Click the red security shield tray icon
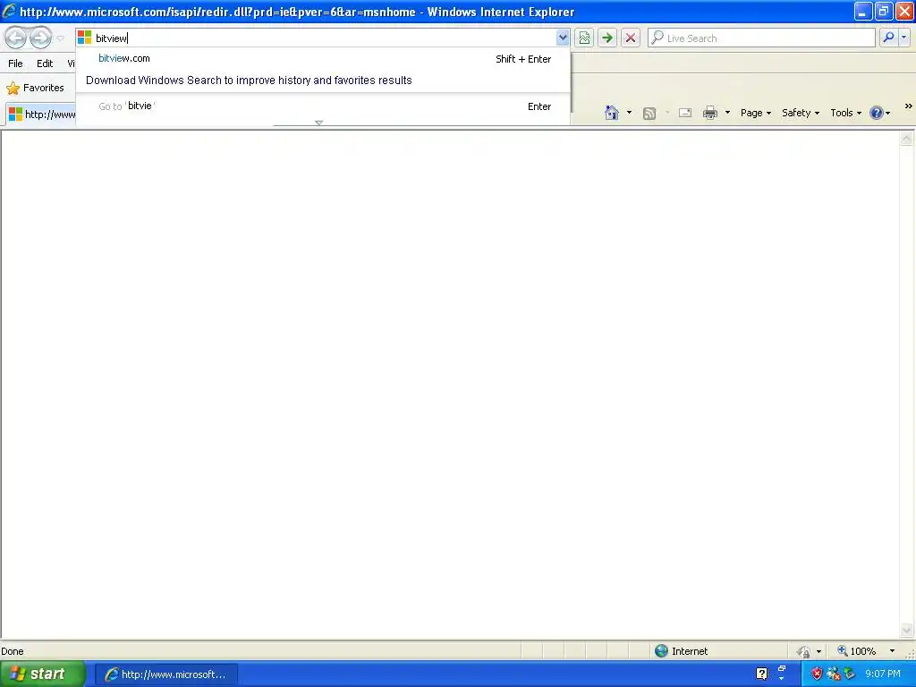 pos(817,674)
